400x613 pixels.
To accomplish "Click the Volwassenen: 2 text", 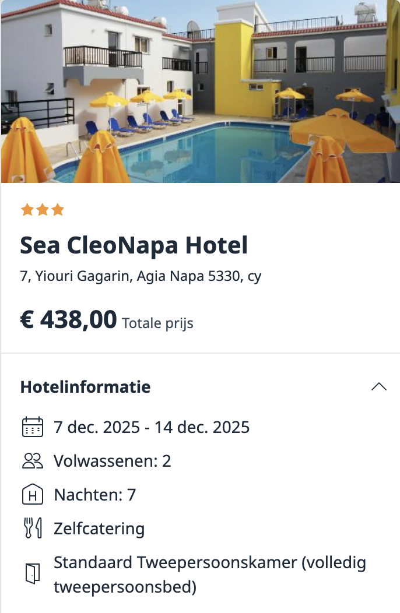I will point(113,461).
